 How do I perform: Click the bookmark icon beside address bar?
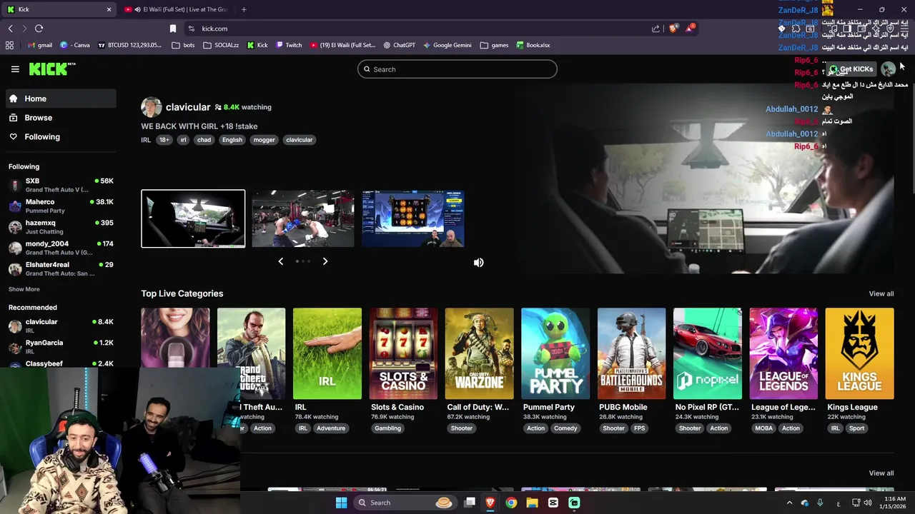coord(172,29)
